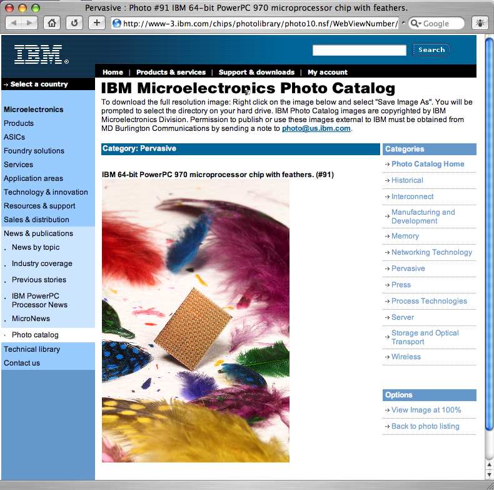The image size is (494, 490).
Task: Open the Wireless category
Action: point(406,357)
